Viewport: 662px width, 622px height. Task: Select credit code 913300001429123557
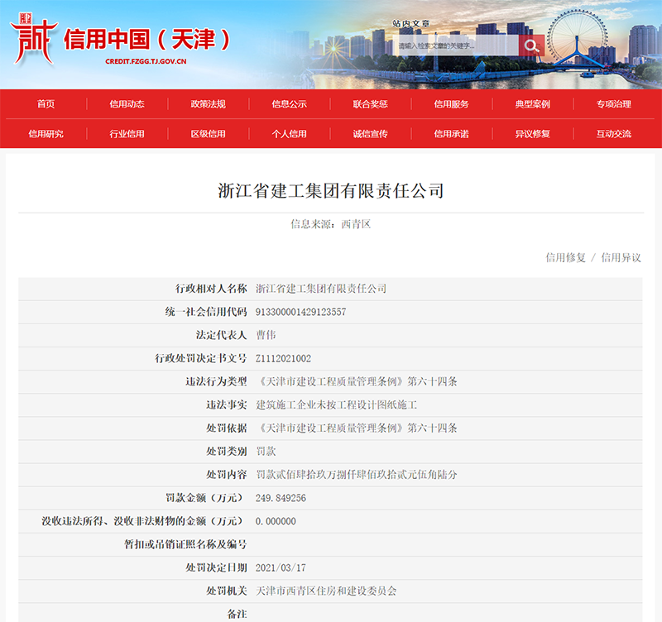pos(300,312)
